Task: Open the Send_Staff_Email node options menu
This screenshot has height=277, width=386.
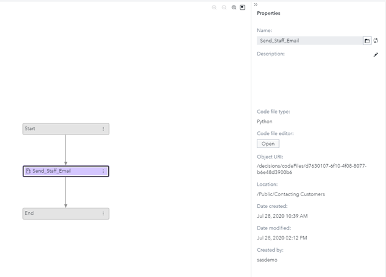Action: pos(103,171)
